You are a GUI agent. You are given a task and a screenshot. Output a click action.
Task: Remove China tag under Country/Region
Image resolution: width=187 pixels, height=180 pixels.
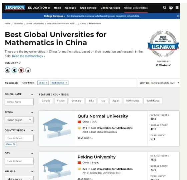click(14, 144)
